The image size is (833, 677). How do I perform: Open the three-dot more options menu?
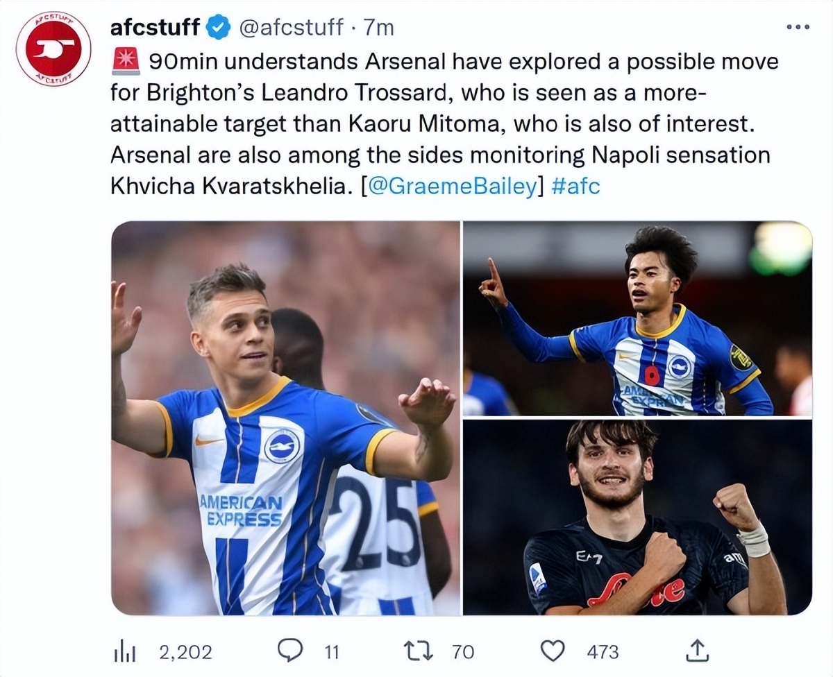coord(798,27)
